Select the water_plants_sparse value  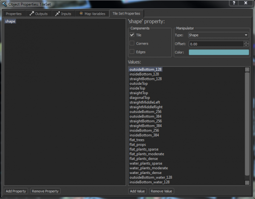point(146,163)
